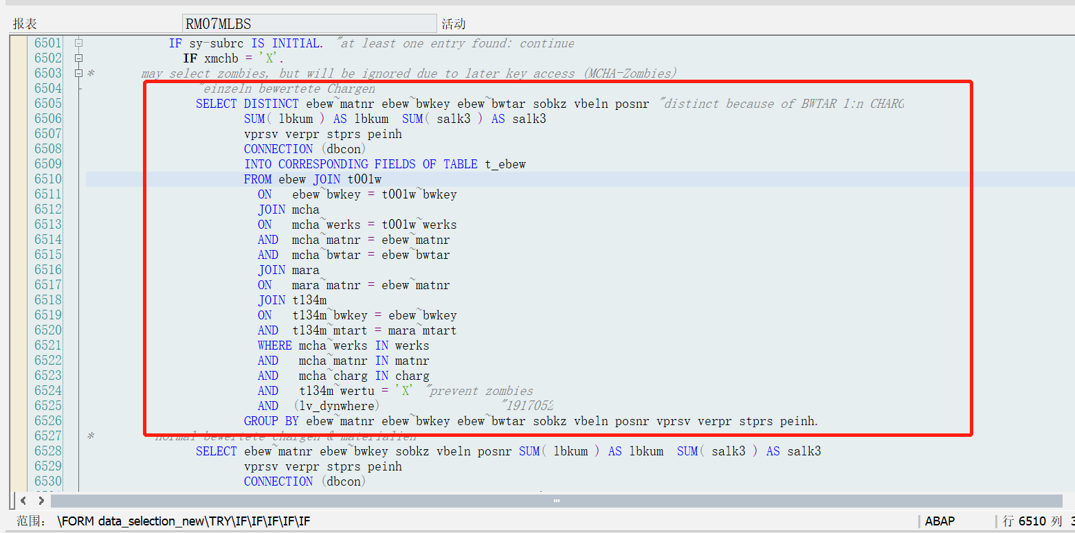Click the highlighted FROM ebew JOIN t001w line
Screen dimensions: 1075x533
[x=313, y=179]
